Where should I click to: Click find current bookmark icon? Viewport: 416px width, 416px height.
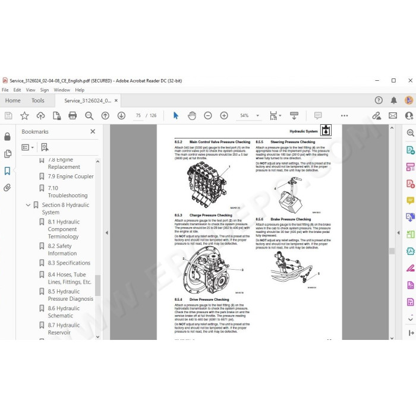(x=45, y=147)
